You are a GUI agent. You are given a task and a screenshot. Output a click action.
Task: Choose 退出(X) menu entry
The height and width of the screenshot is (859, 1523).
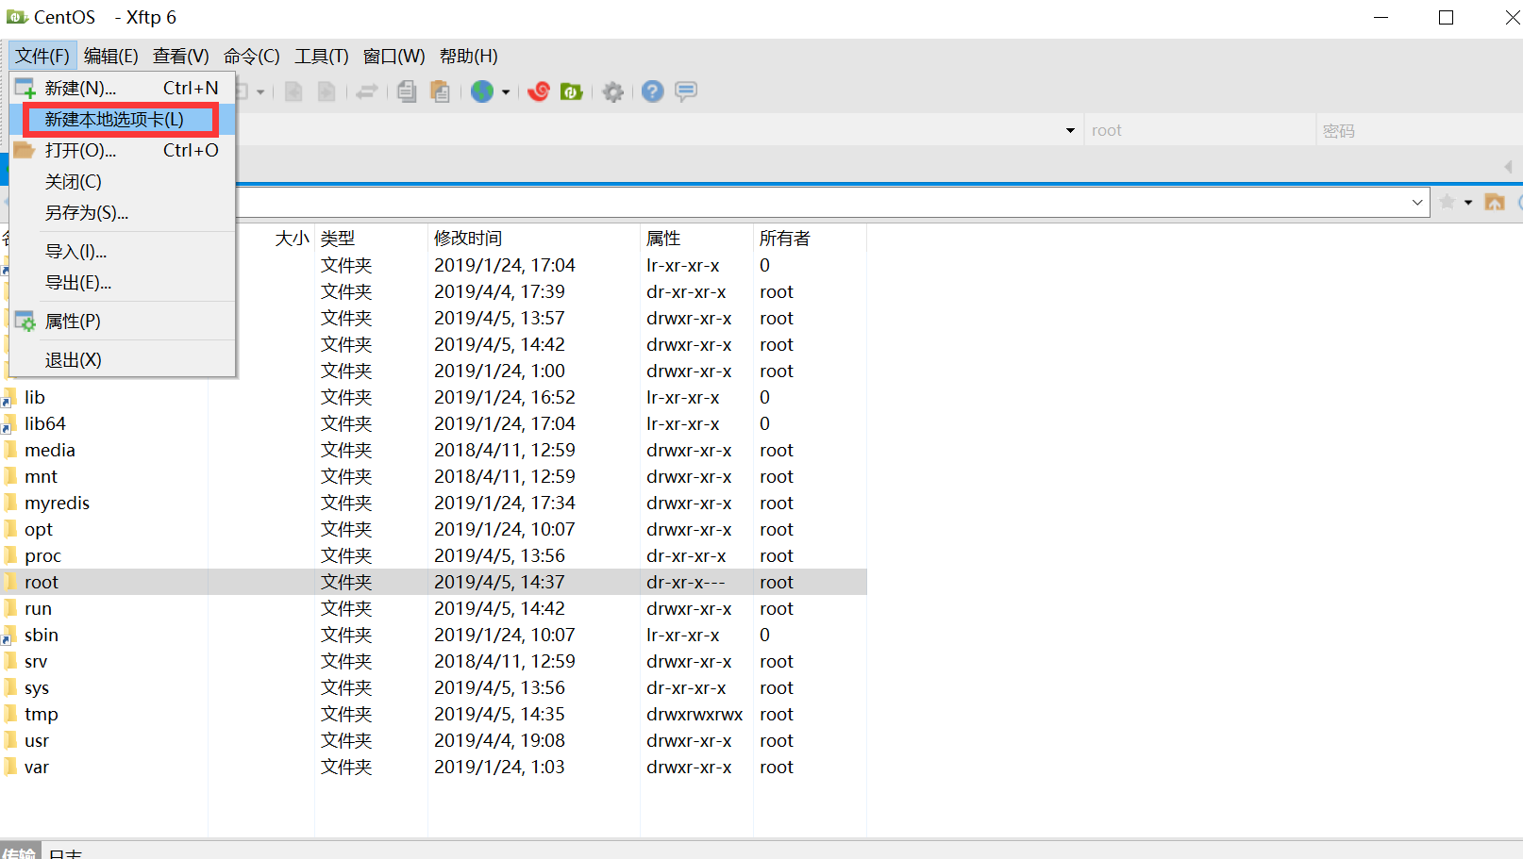pyautogui.click(x=123, y=359)
